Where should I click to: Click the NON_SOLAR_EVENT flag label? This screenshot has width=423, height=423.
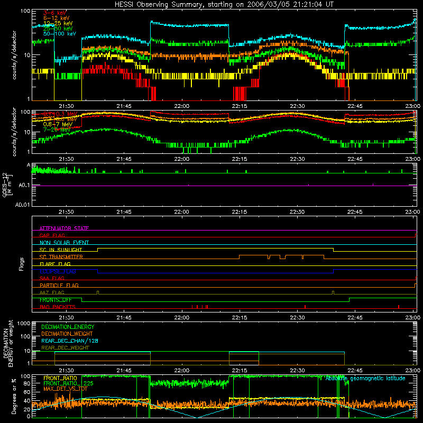pyautogui.click(x=64, y=243)
